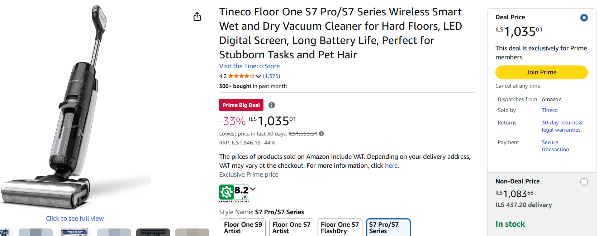
Task: Click the Secure transaction link
Action: [555, 146]
